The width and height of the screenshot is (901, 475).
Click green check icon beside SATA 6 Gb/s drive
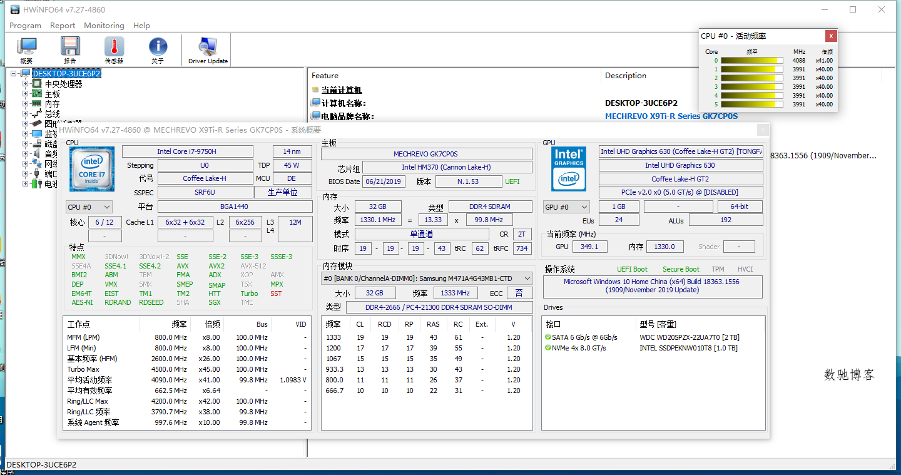click(548, 337)
